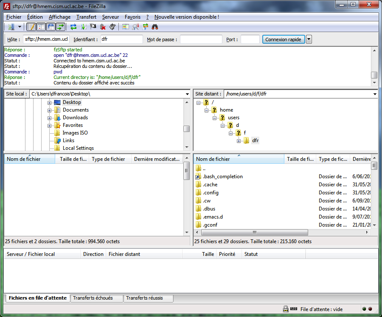Open the Serveur menu

click(111, 17)
